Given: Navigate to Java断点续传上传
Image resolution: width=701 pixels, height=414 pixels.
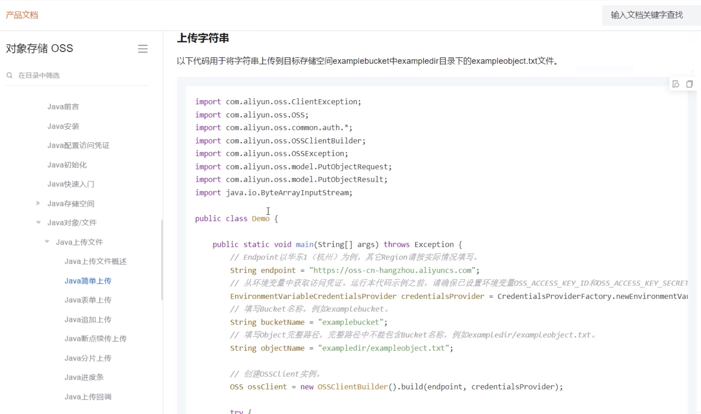Looking at the screenshot, I should 96,339.
